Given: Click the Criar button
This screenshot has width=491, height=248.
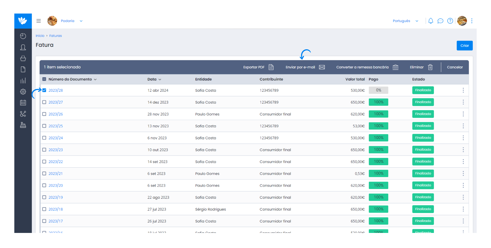Looking at the screenshot, I should [465, 46].
